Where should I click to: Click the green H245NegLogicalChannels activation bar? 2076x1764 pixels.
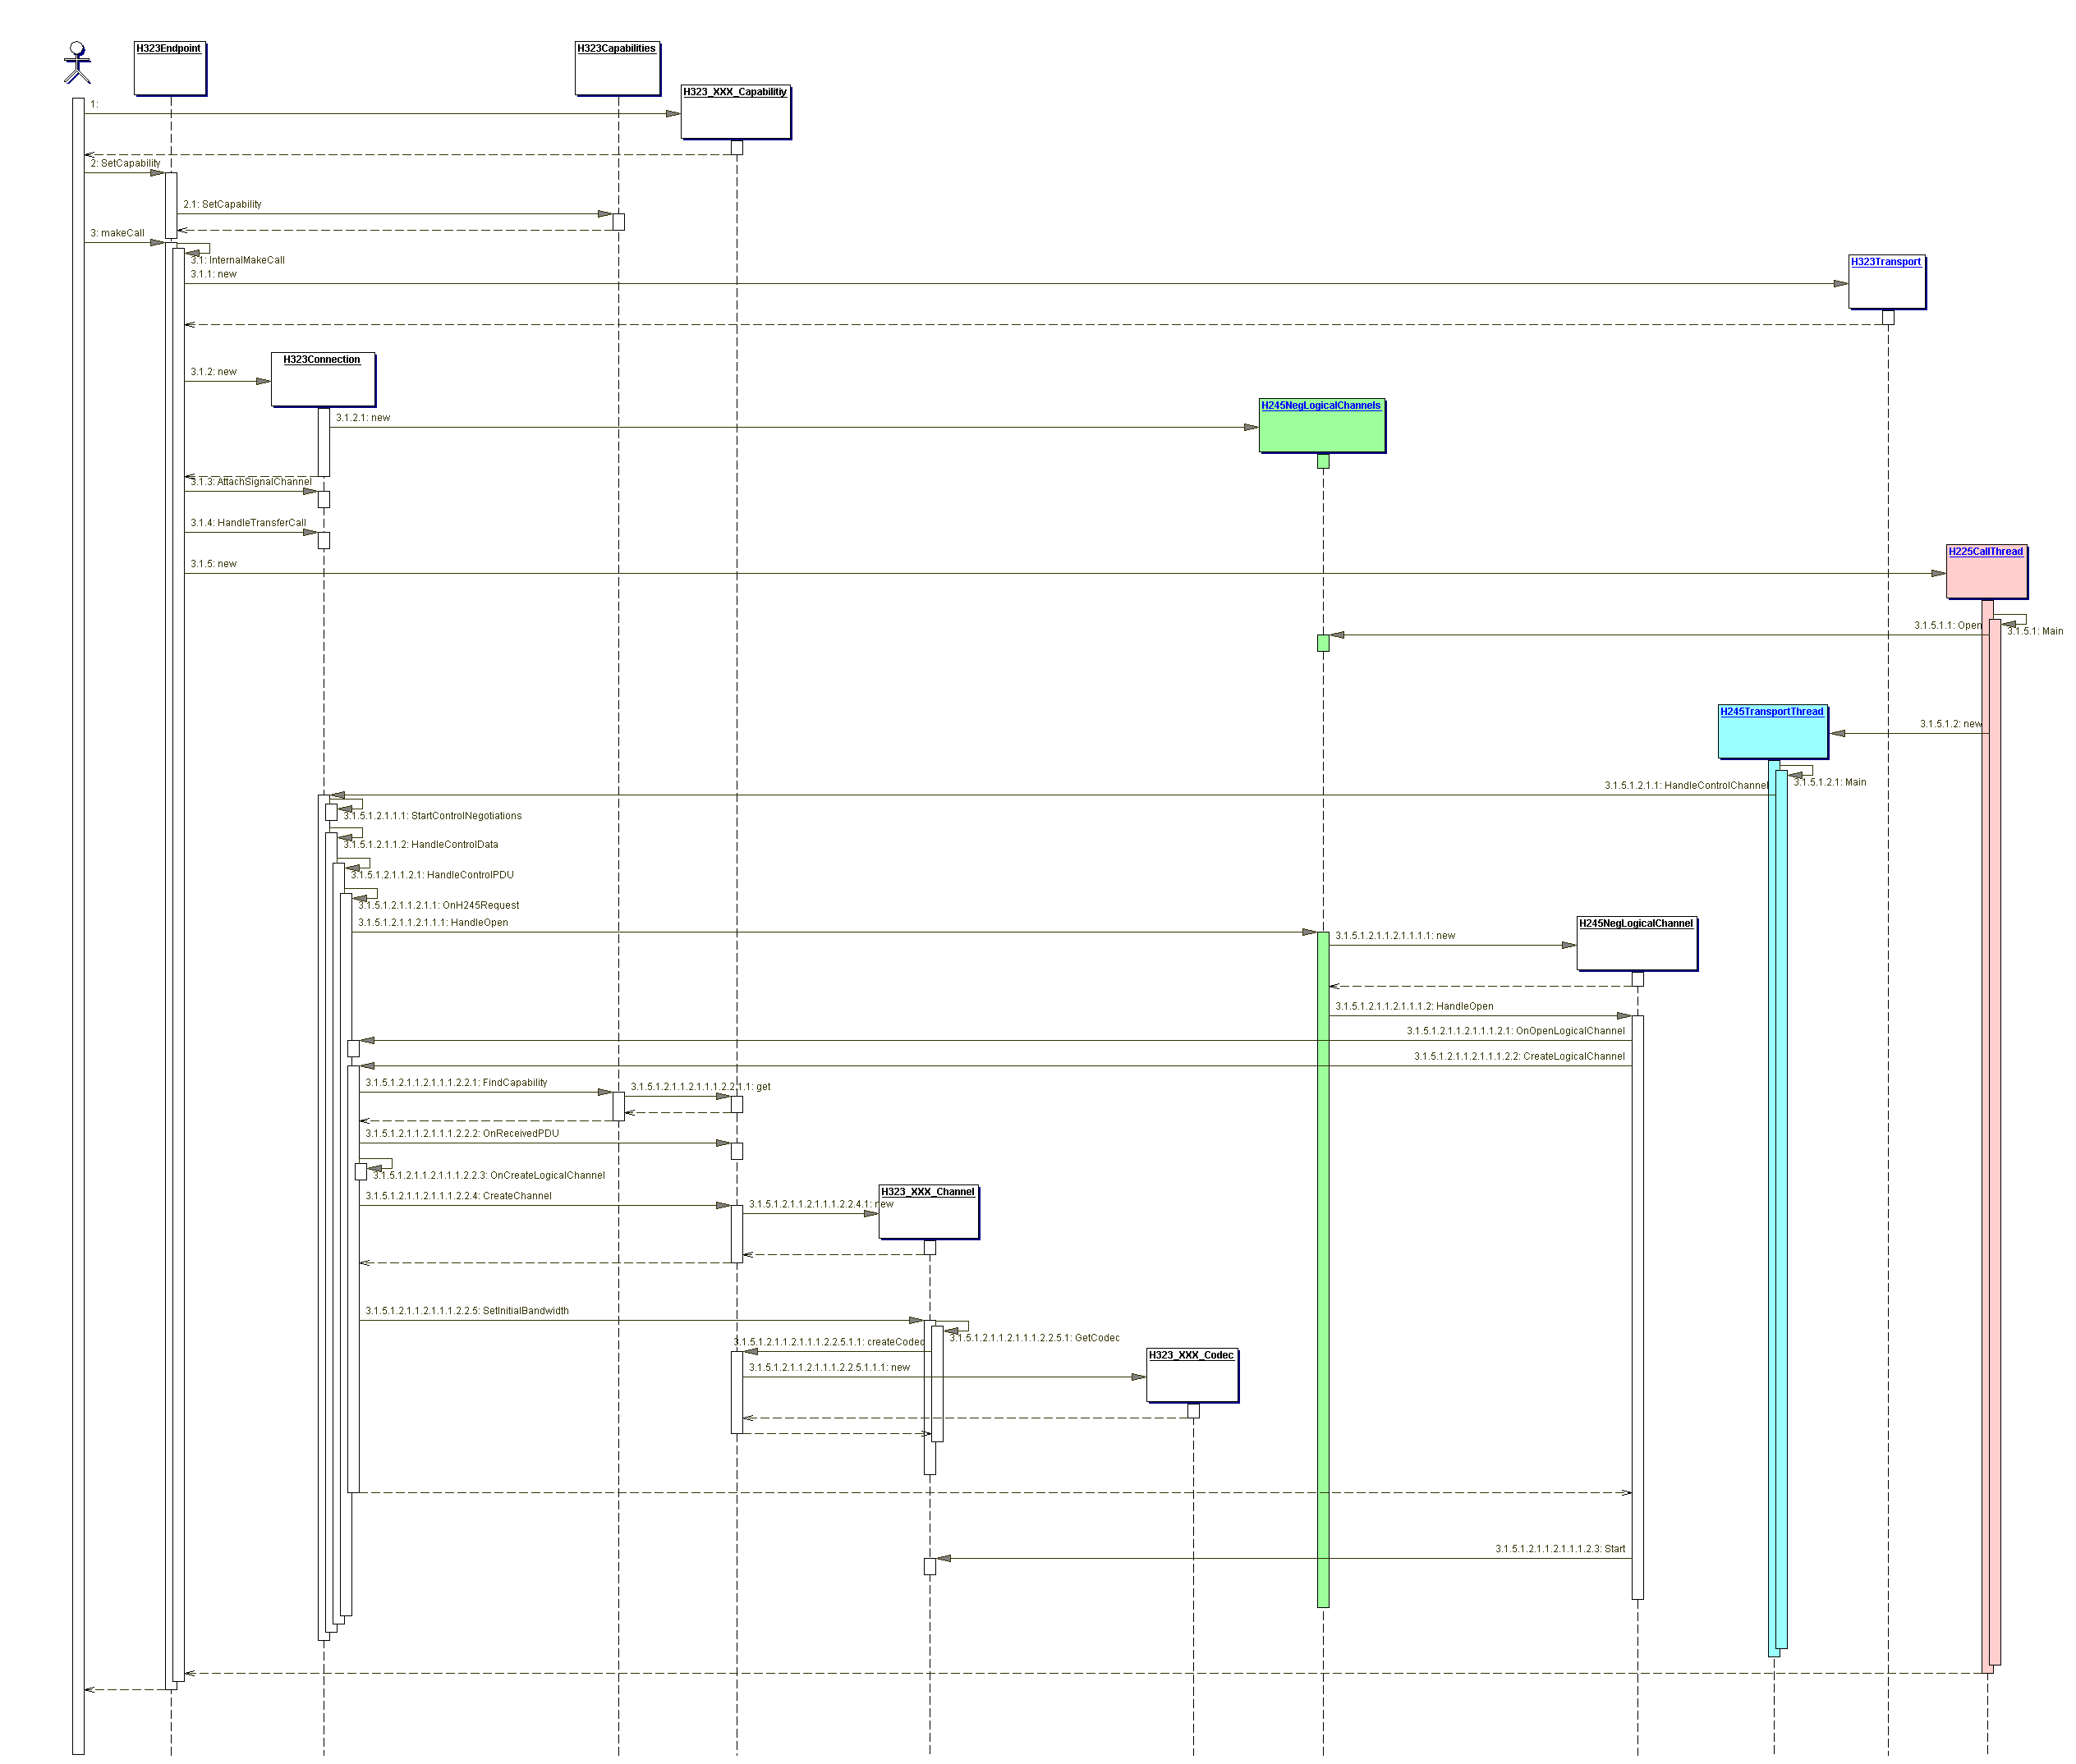coord(1323,1270)
